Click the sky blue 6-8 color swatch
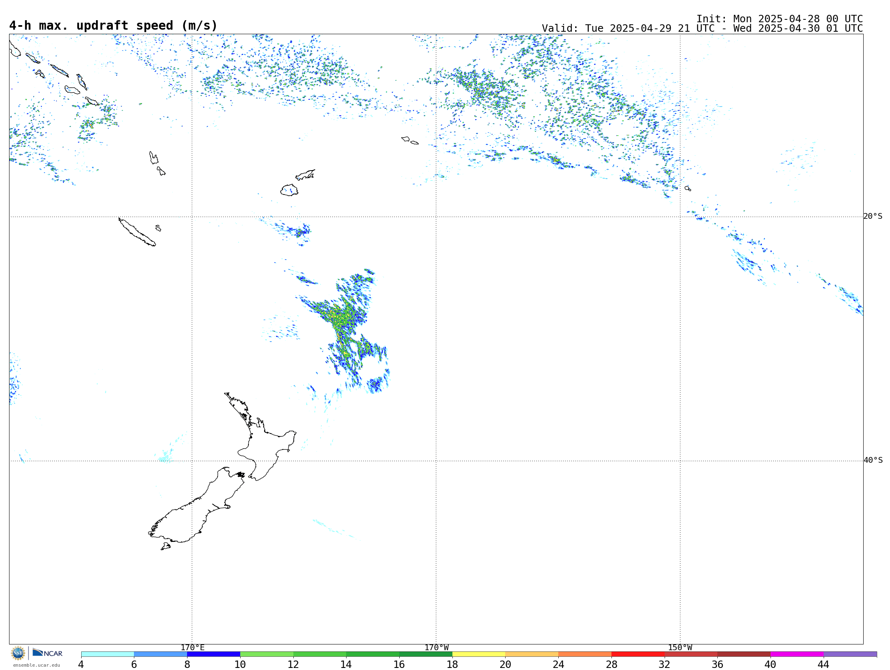The width and height of the screenshot is (890, 670). click(161, 654)
